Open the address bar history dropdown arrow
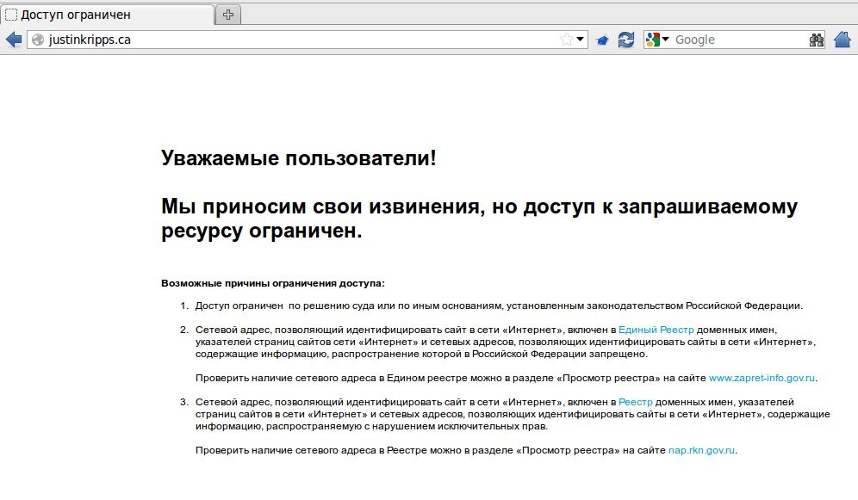 click(x=580, y=40)
